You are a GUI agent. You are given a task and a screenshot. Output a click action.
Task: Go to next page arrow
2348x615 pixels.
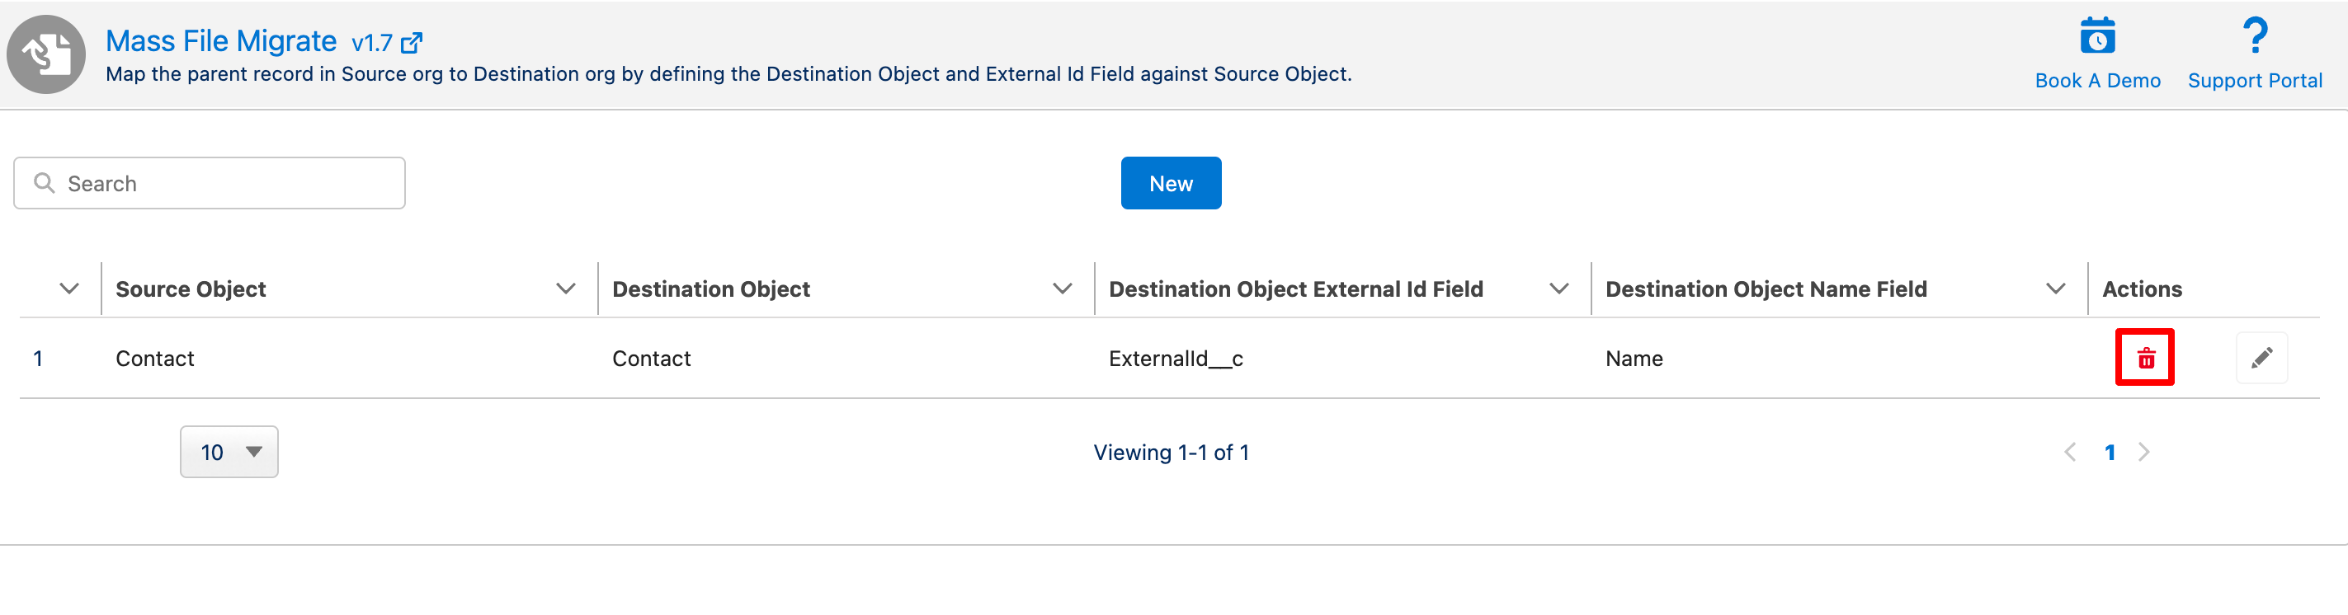click(x=2144, y=452)
